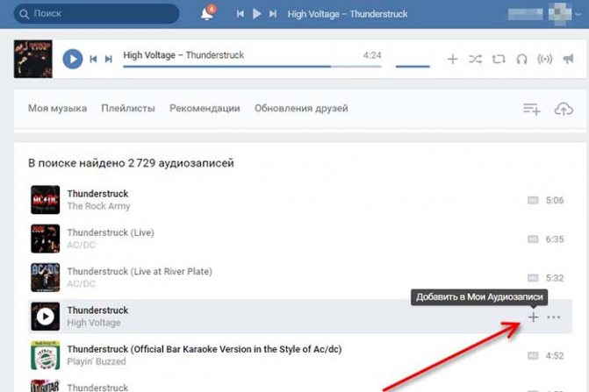Click artist High Voltage in results
Viewport: 589px width, 392px height.
click(94, 323)
